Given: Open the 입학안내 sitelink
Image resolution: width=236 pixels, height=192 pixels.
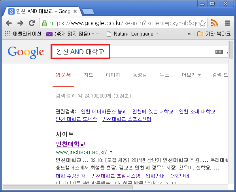Looking at the screenshot, I should (155, 176).
